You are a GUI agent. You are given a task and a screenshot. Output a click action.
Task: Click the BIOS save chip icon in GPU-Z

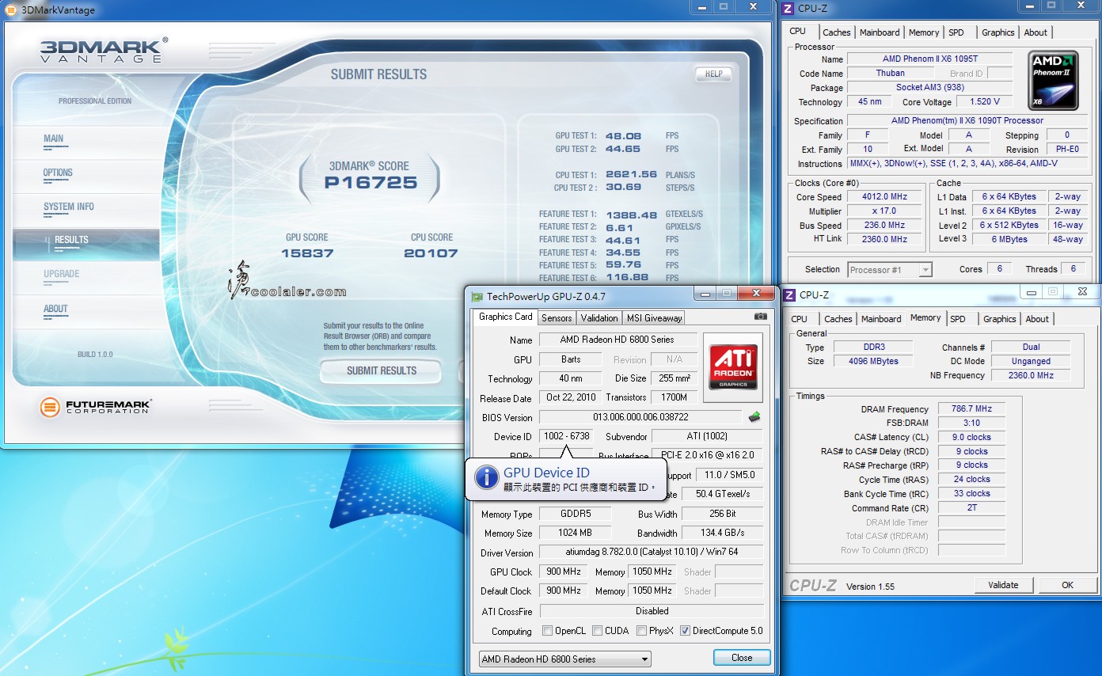(754, 417)
